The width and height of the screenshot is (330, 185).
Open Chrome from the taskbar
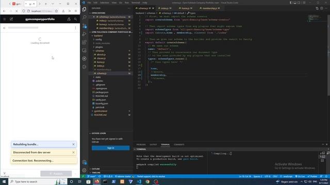click(x=147, y=181)
